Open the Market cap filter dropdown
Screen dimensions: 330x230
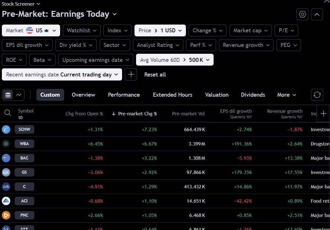(250, 30)
